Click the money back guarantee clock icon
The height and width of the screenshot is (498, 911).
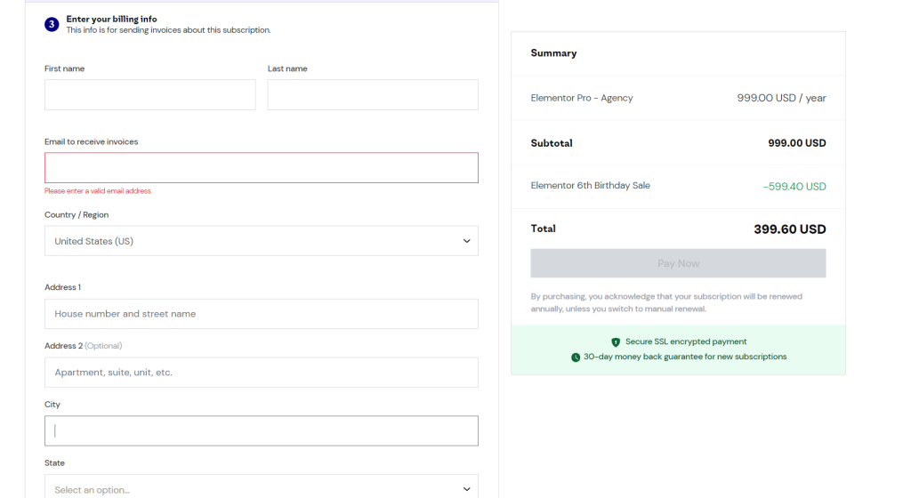point(576,357)
